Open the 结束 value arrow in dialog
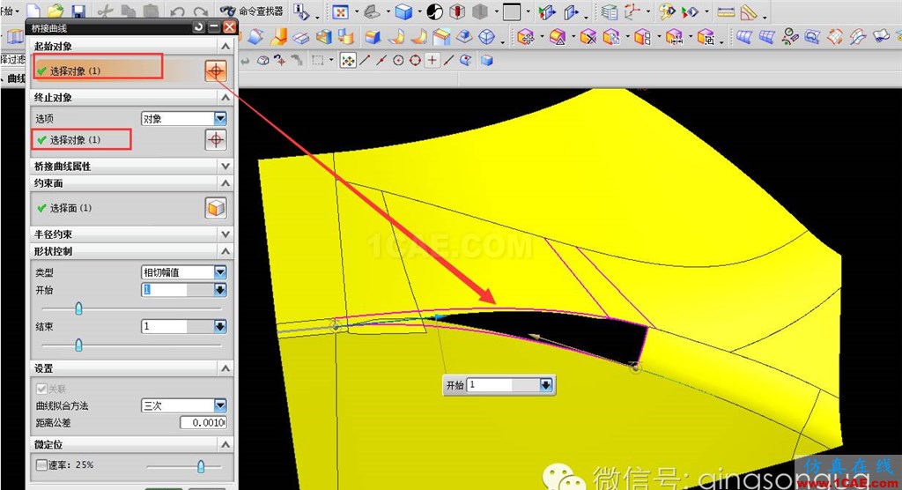Viewport: 902px width, 490px height. tap(220, 326)
